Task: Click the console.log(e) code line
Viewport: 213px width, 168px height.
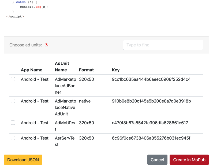Action: pyautogui.click(x=34, y=7)
